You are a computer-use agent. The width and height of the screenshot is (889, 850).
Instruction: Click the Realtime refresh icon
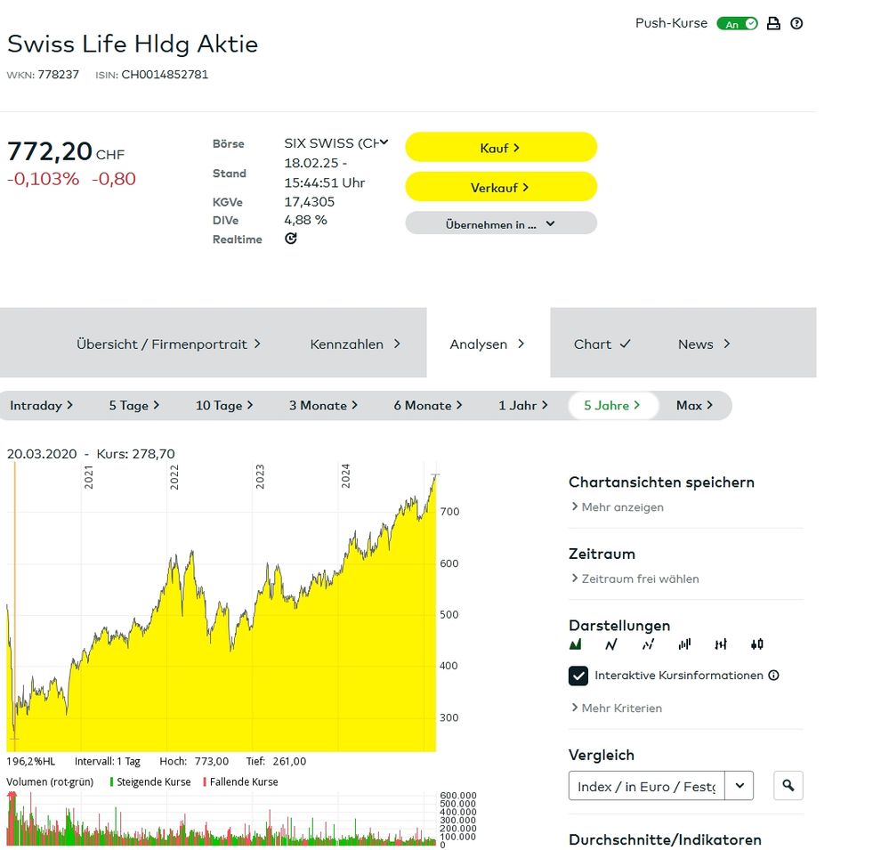tap(290, 239)
